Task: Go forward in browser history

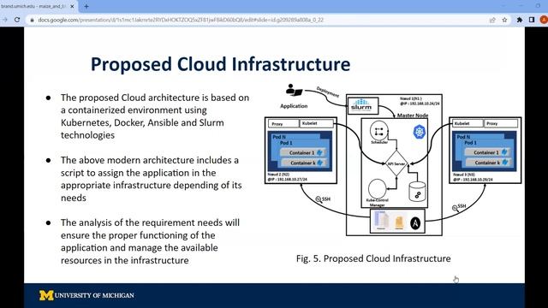Action: 5,20
